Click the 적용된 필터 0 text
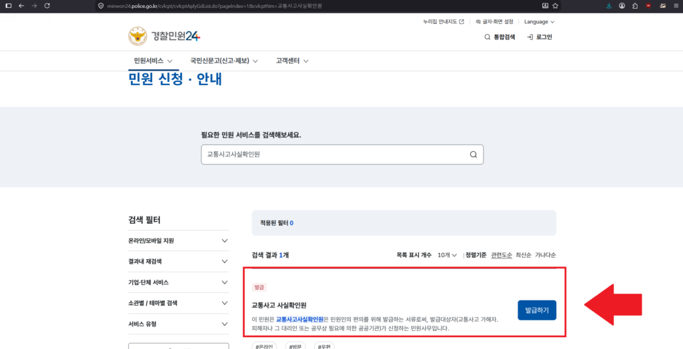This screenshot has height=349, width=683. pos(277,223)
